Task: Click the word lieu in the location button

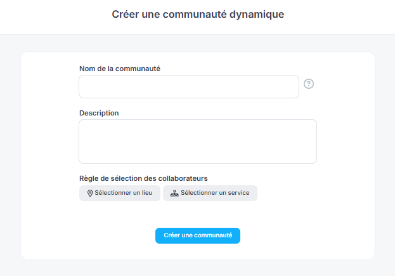Action: tap(145, 193)
